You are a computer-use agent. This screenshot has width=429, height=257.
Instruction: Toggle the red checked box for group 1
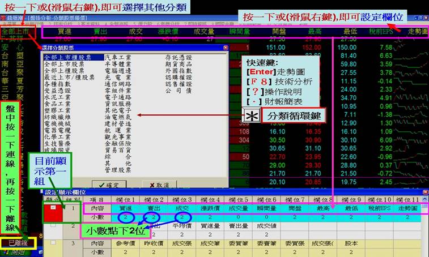[x=54, y=208]
